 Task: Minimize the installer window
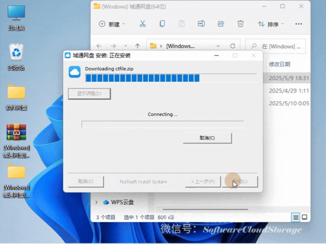coord(216,55)
